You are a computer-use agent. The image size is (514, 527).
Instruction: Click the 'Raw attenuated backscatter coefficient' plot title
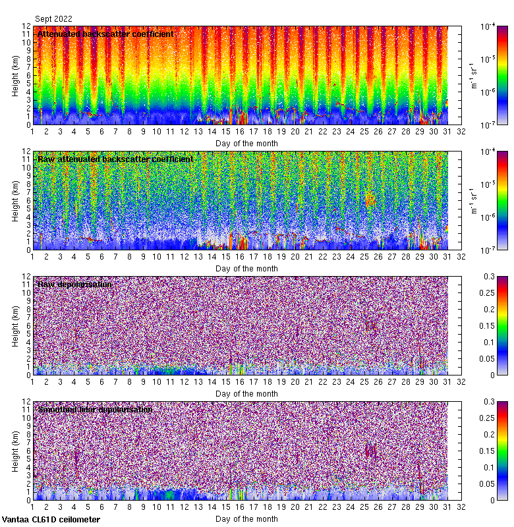click(115, 159)
